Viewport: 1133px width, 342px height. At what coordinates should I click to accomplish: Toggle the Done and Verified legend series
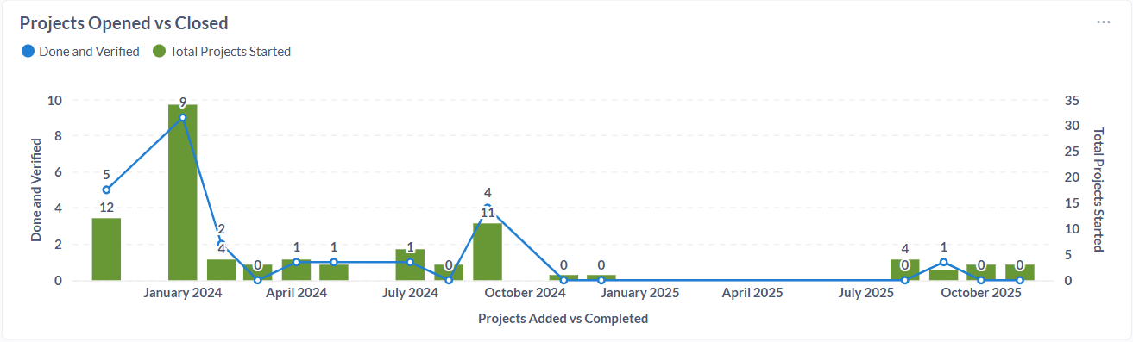pyautogui.click(x=80, y=51)
